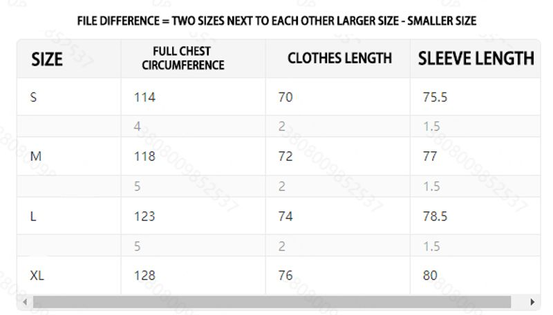Select the chest value 123 cell
The image size is (553, 315).
144,216
